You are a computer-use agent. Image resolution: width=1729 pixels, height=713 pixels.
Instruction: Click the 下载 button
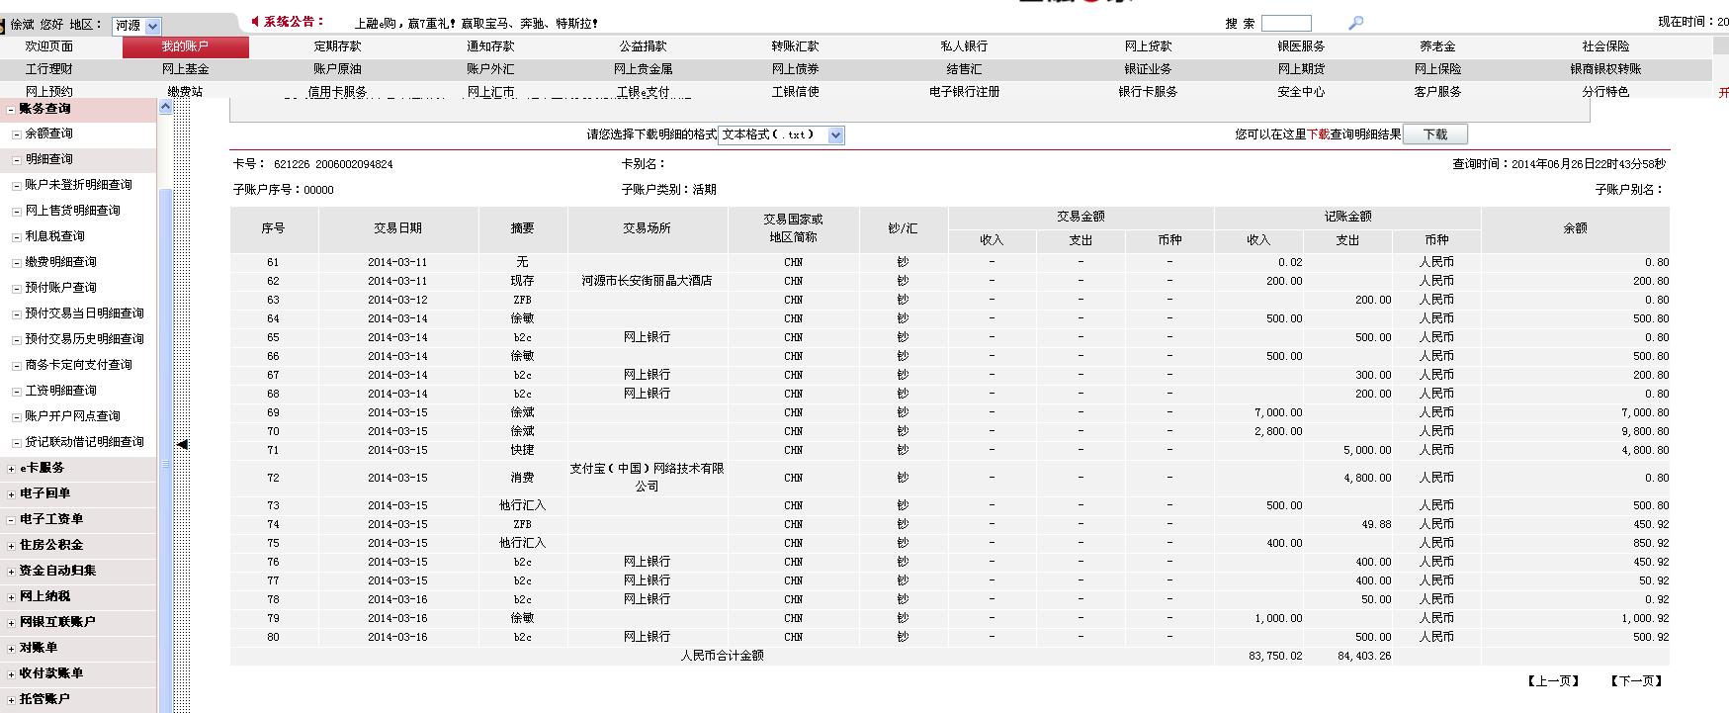(x=1435, y=134)
